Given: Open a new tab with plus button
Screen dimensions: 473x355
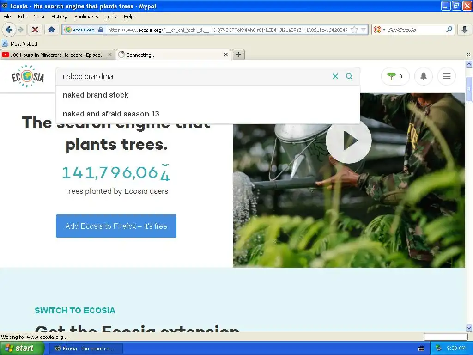Looking at the screenshot, I should [x=238, y=55].
